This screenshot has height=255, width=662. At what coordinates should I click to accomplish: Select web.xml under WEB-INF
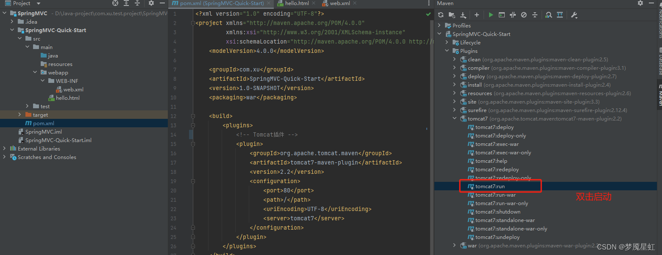[70, 89]
